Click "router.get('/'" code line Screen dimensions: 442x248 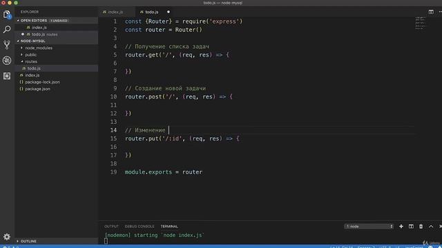click(x=177, y=55)
